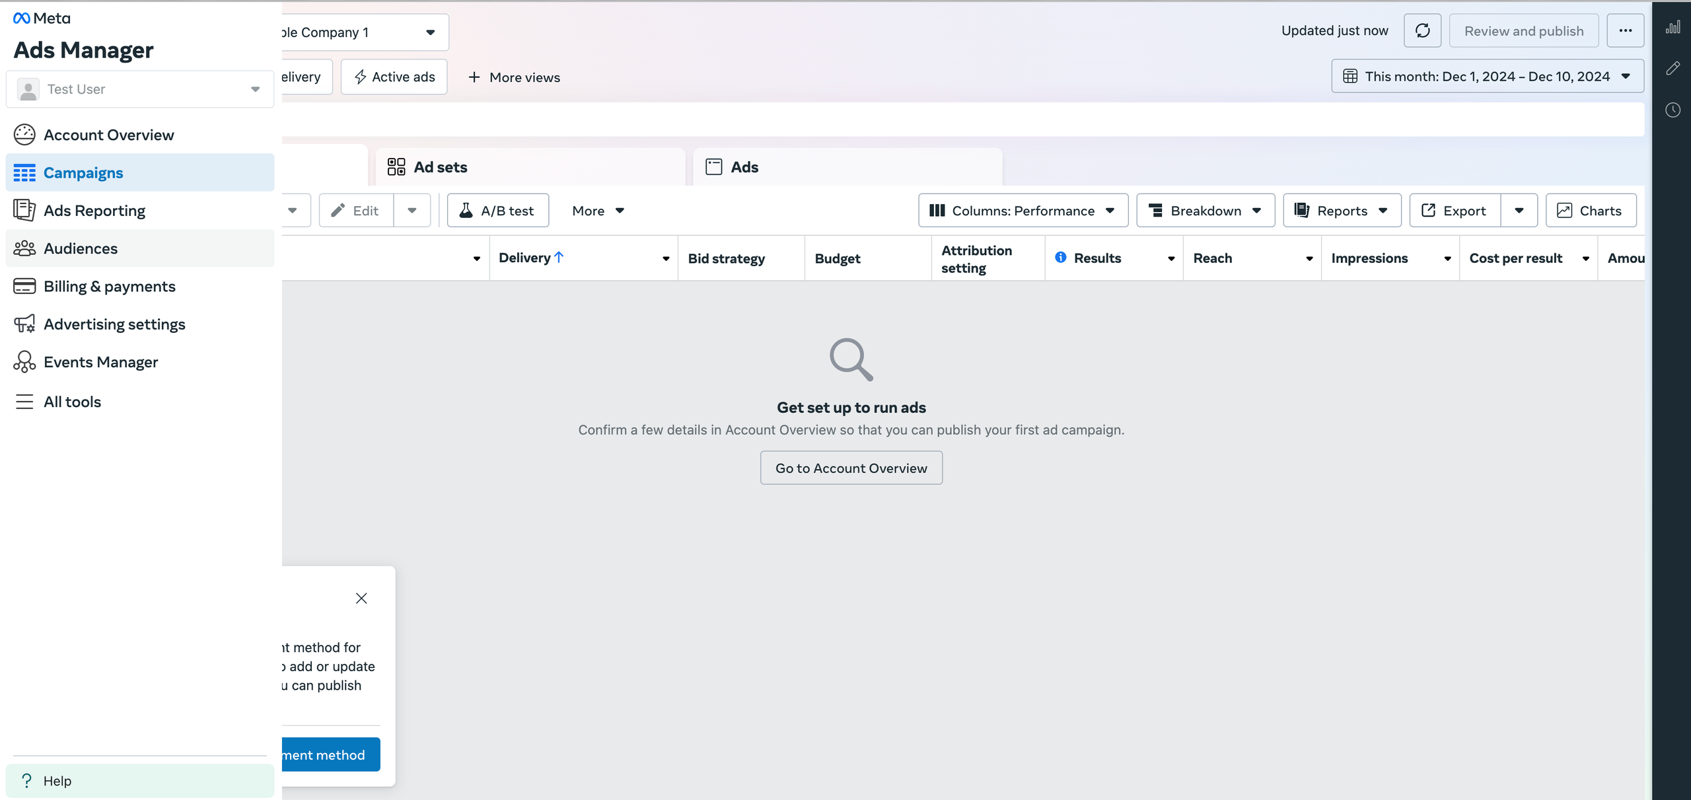Switch to the Ads tab
1691x800 pixels.
point(848,167)
